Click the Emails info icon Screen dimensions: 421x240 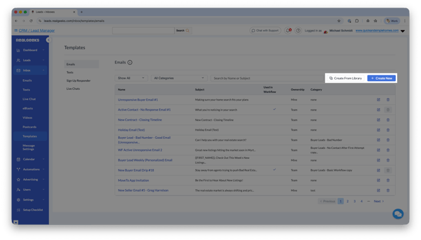[130, 63]
